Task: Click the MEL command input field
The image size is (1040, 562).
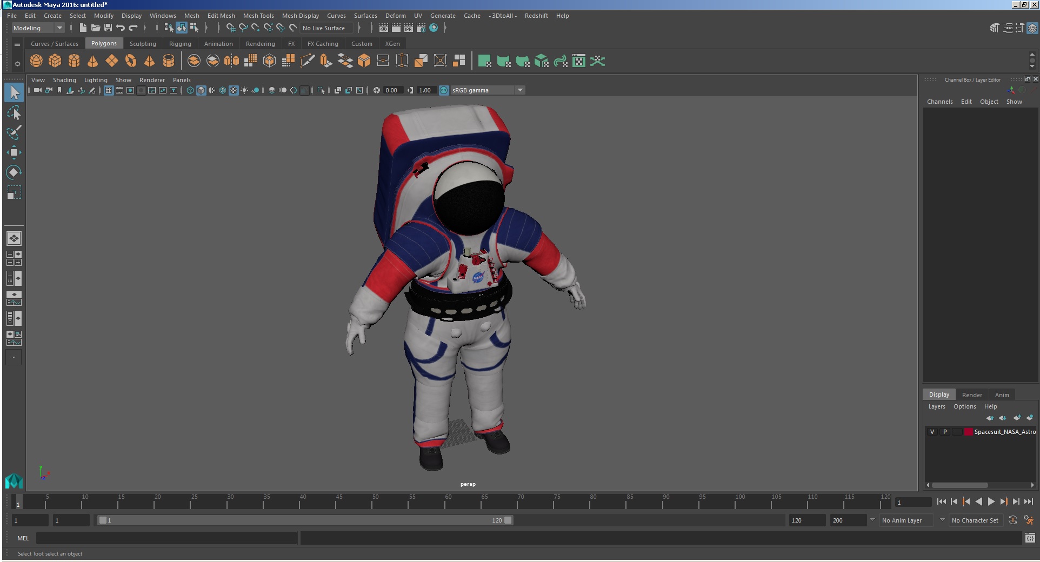Action: click(166, 538)
